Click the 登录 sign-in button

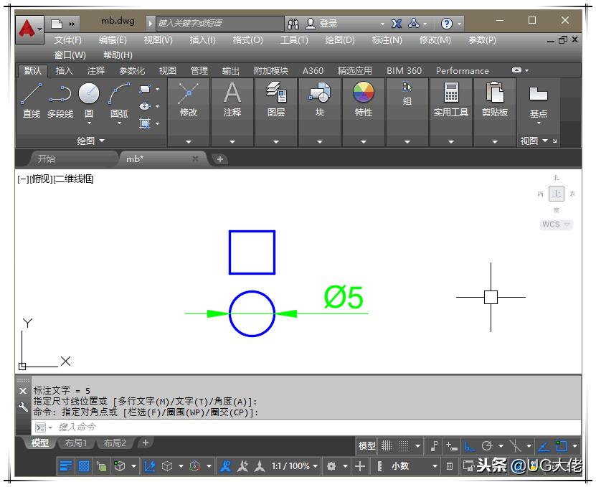click(328, 24)
